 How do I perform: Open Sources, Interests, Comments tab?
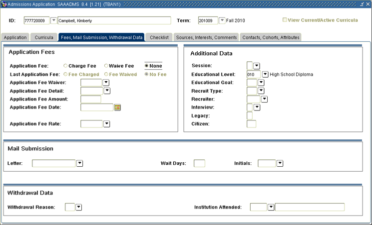[x=206, y=37]
